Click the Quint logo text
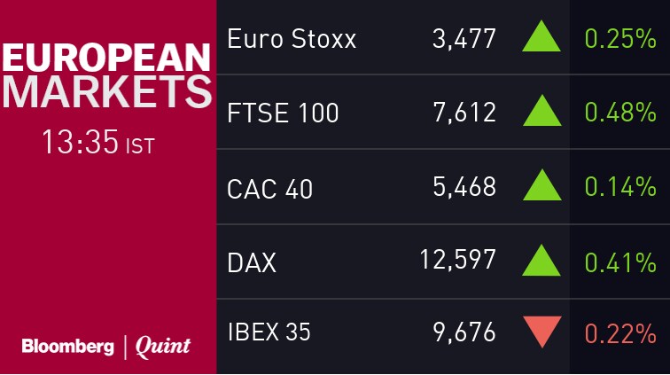This screenshot has width=670, height=375. coord(162,347)
